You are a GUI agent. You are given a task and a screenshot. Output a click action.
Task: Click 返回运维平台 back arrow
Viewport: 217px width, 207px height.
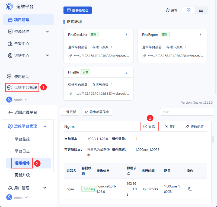click(x=11, y=112)
